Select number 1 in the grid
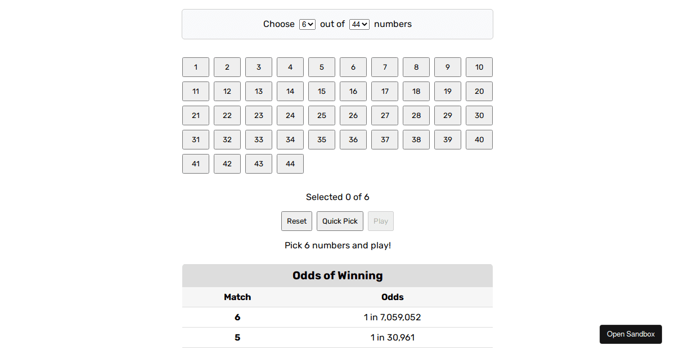The image size is (675, 354). point(195,67)
